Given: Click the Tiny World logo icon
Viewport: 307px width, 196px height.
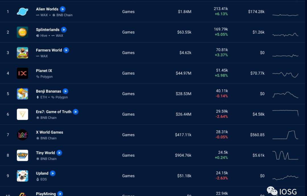Looking at the screenshot, I should tap(22, 155).
